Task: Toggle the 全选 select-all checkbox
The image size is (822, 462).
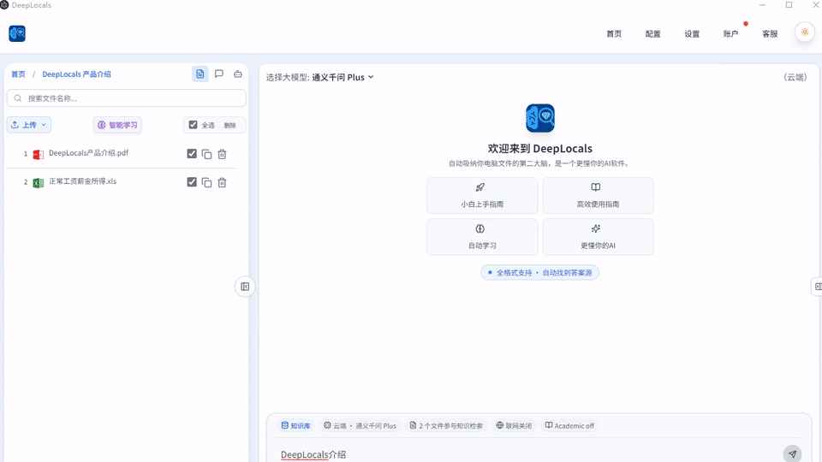Action: click(193, 125)
